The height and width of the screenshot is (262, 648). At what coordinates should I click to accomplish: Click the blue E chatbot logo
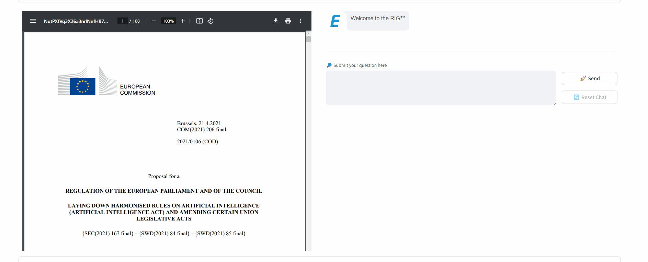(335, 21)
